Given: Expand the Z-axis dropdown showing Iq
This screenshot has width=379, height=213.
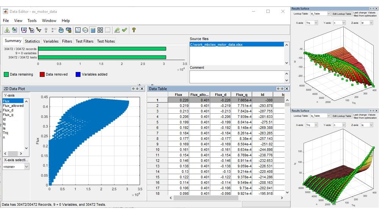Looking at the screenshot, I should click(x=366, y=125).
